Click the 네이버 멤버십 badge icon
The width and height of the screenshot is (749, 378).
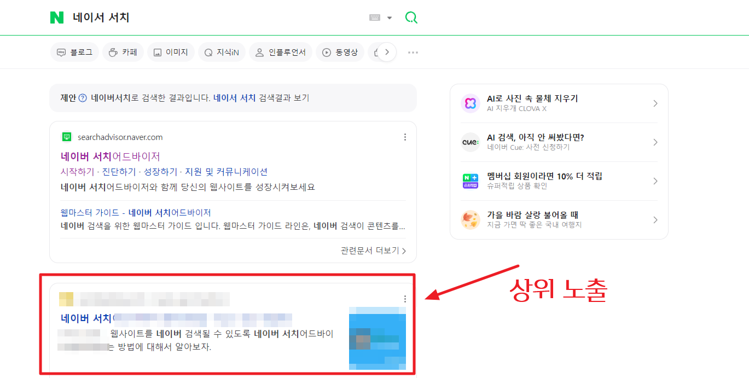[471, 181]
